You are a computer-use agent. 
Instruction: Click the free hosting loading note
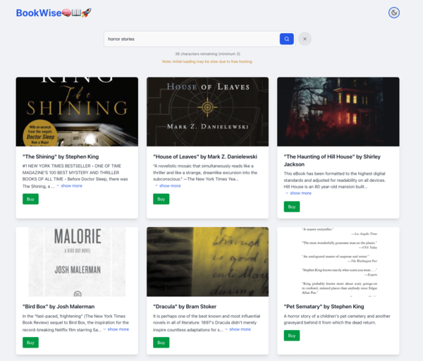[207, 61]
